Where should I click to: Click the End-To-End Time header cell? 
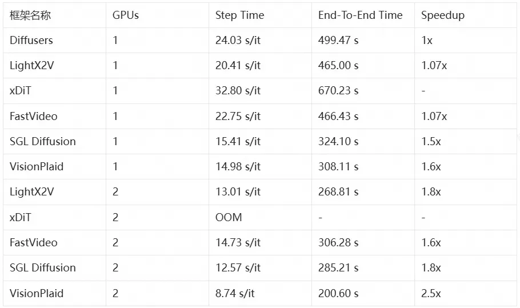360,15
